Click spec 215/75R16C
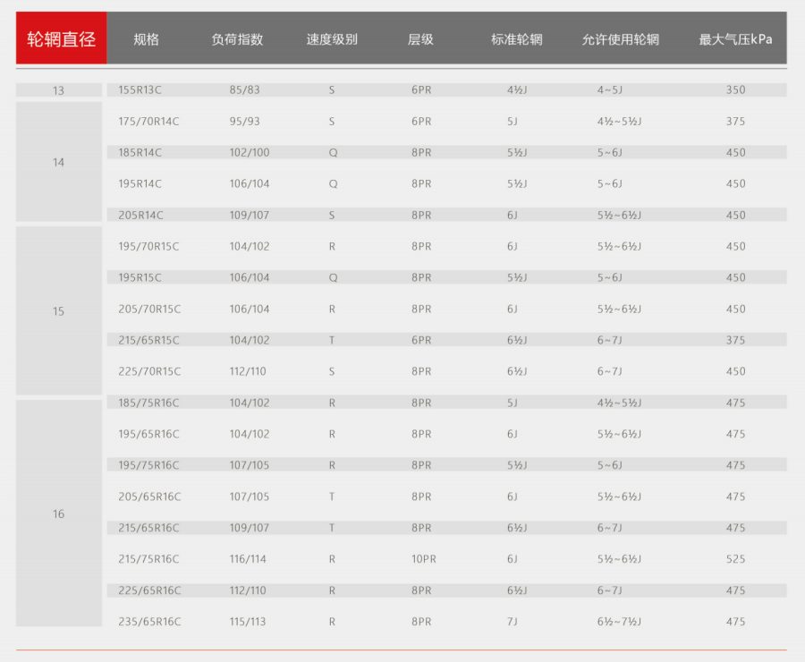Image resolution: width=805 pixels, height=662 pixels. 148,559
